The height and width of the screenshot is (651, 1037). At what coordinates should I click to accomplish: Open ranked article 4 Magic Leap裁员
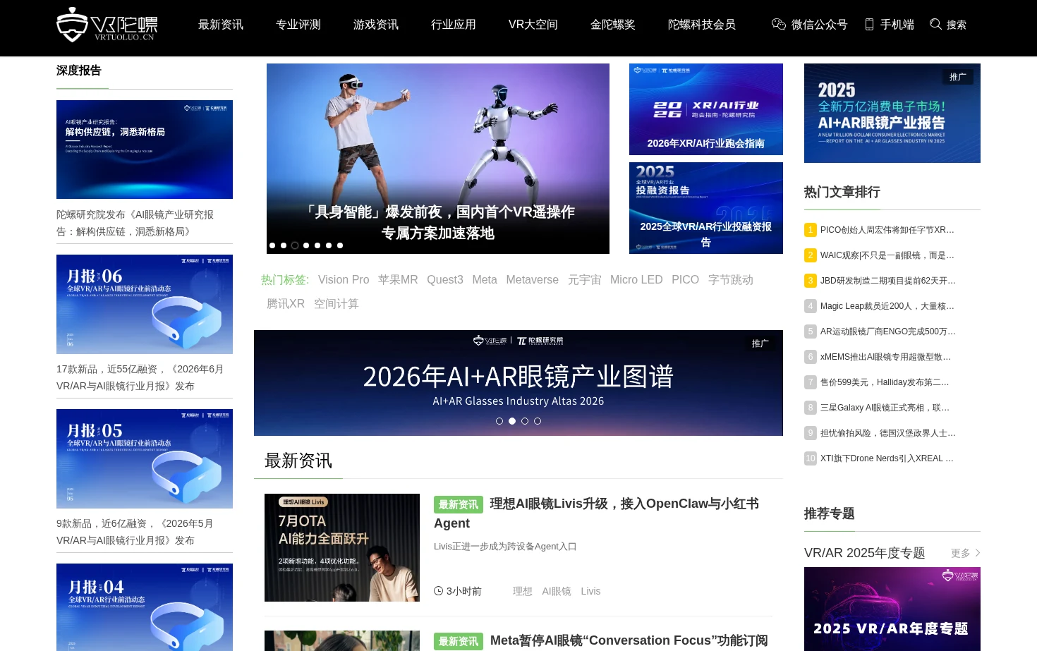[887, 306]
